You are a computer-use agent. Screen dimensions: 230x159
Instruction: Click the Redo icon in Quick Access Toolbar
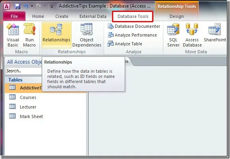tap(39, 6)
